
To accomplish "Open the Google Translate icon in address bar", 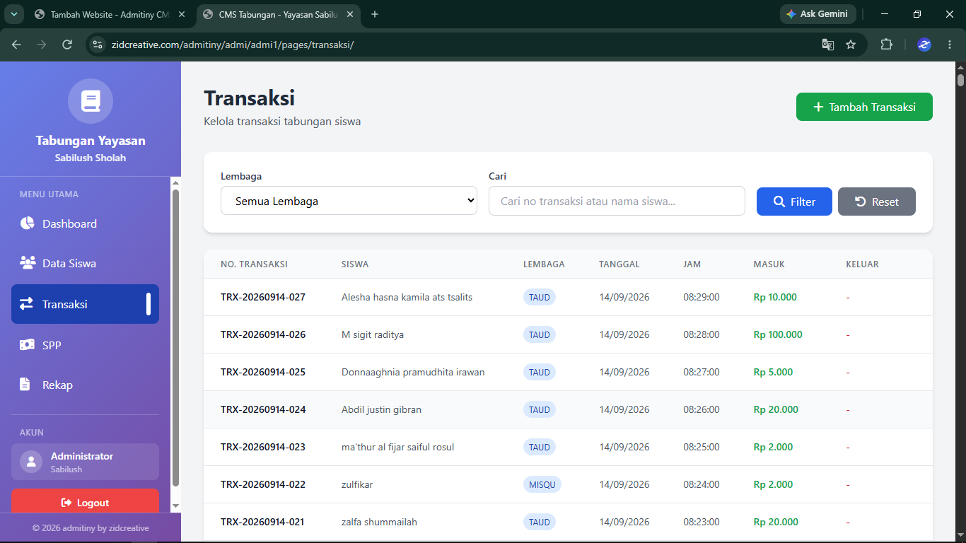I will 827,45.
